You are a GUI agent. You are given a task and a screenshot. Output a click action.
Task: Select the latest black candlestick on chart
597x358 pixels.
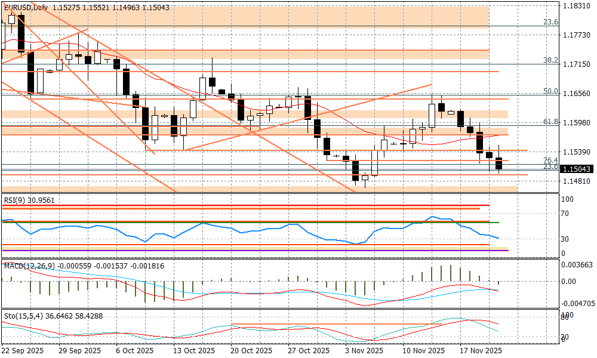[499, 163]
